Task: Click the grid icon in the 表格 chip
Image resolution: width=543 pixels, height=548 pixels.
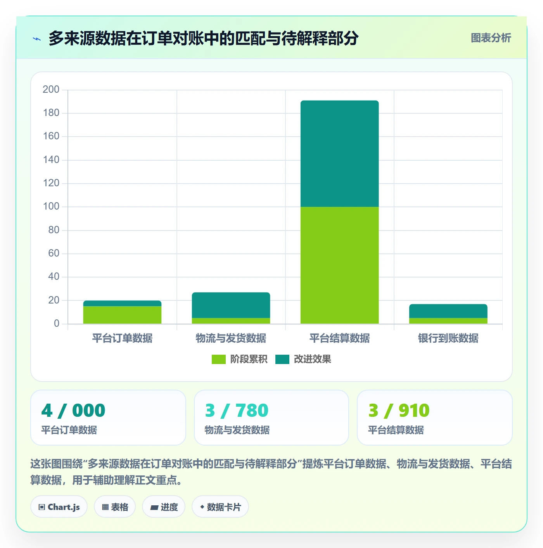Action: click(105, 507)
